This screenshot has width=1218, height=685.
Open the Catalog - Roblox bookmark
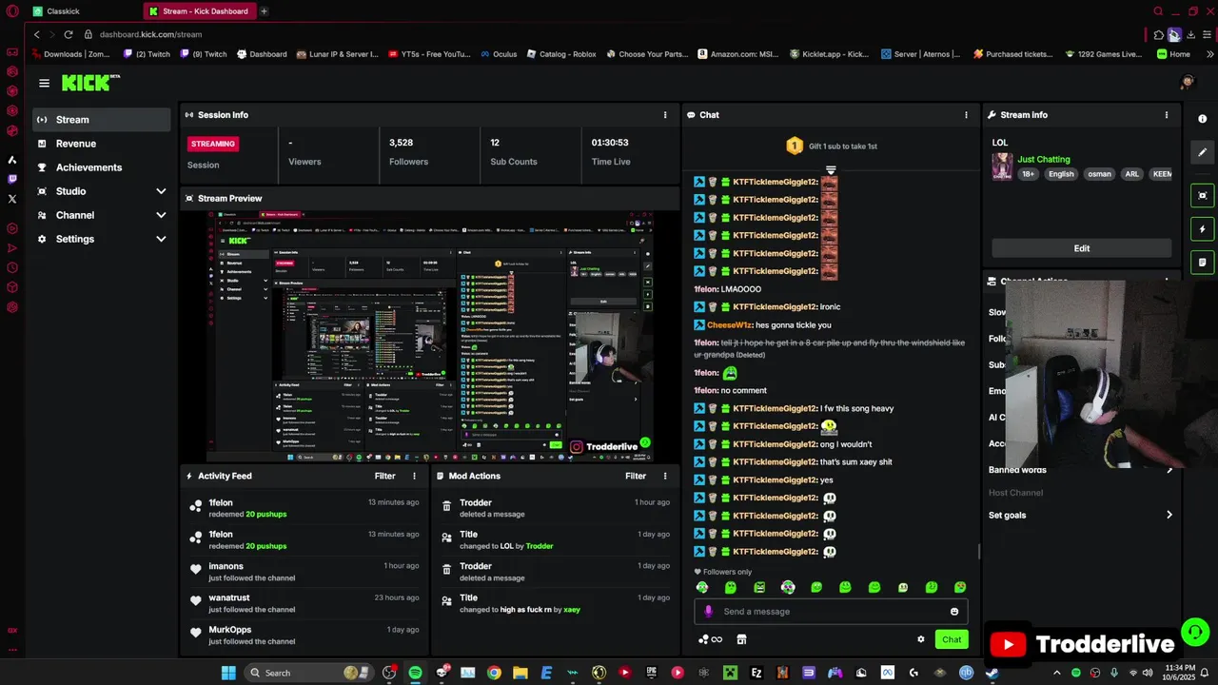click(561, 54)
